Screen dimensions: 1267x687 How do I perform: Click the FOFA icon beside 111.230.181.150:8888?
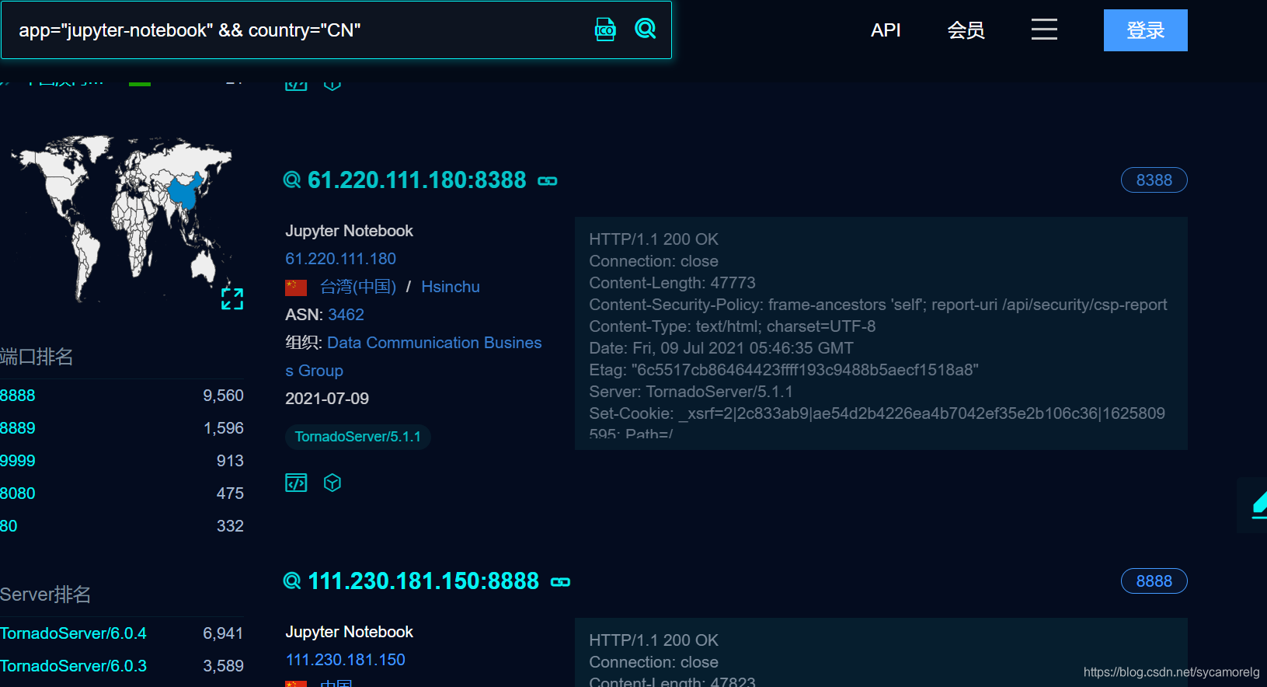pyautogui.click(x=292, y=581)
